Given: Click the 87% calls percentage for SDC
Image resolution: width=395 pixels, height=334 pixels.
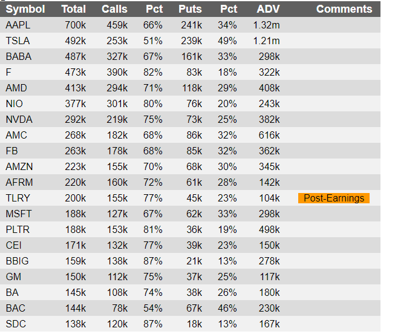Looking at the screenshot, I should [152, 324].
